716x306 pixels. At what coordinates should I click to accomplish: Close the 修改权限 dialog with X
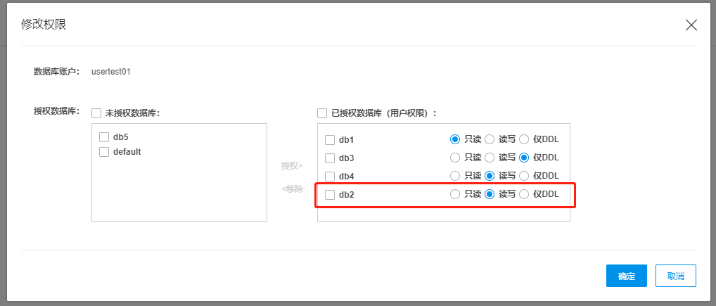(x=691, y=25)
